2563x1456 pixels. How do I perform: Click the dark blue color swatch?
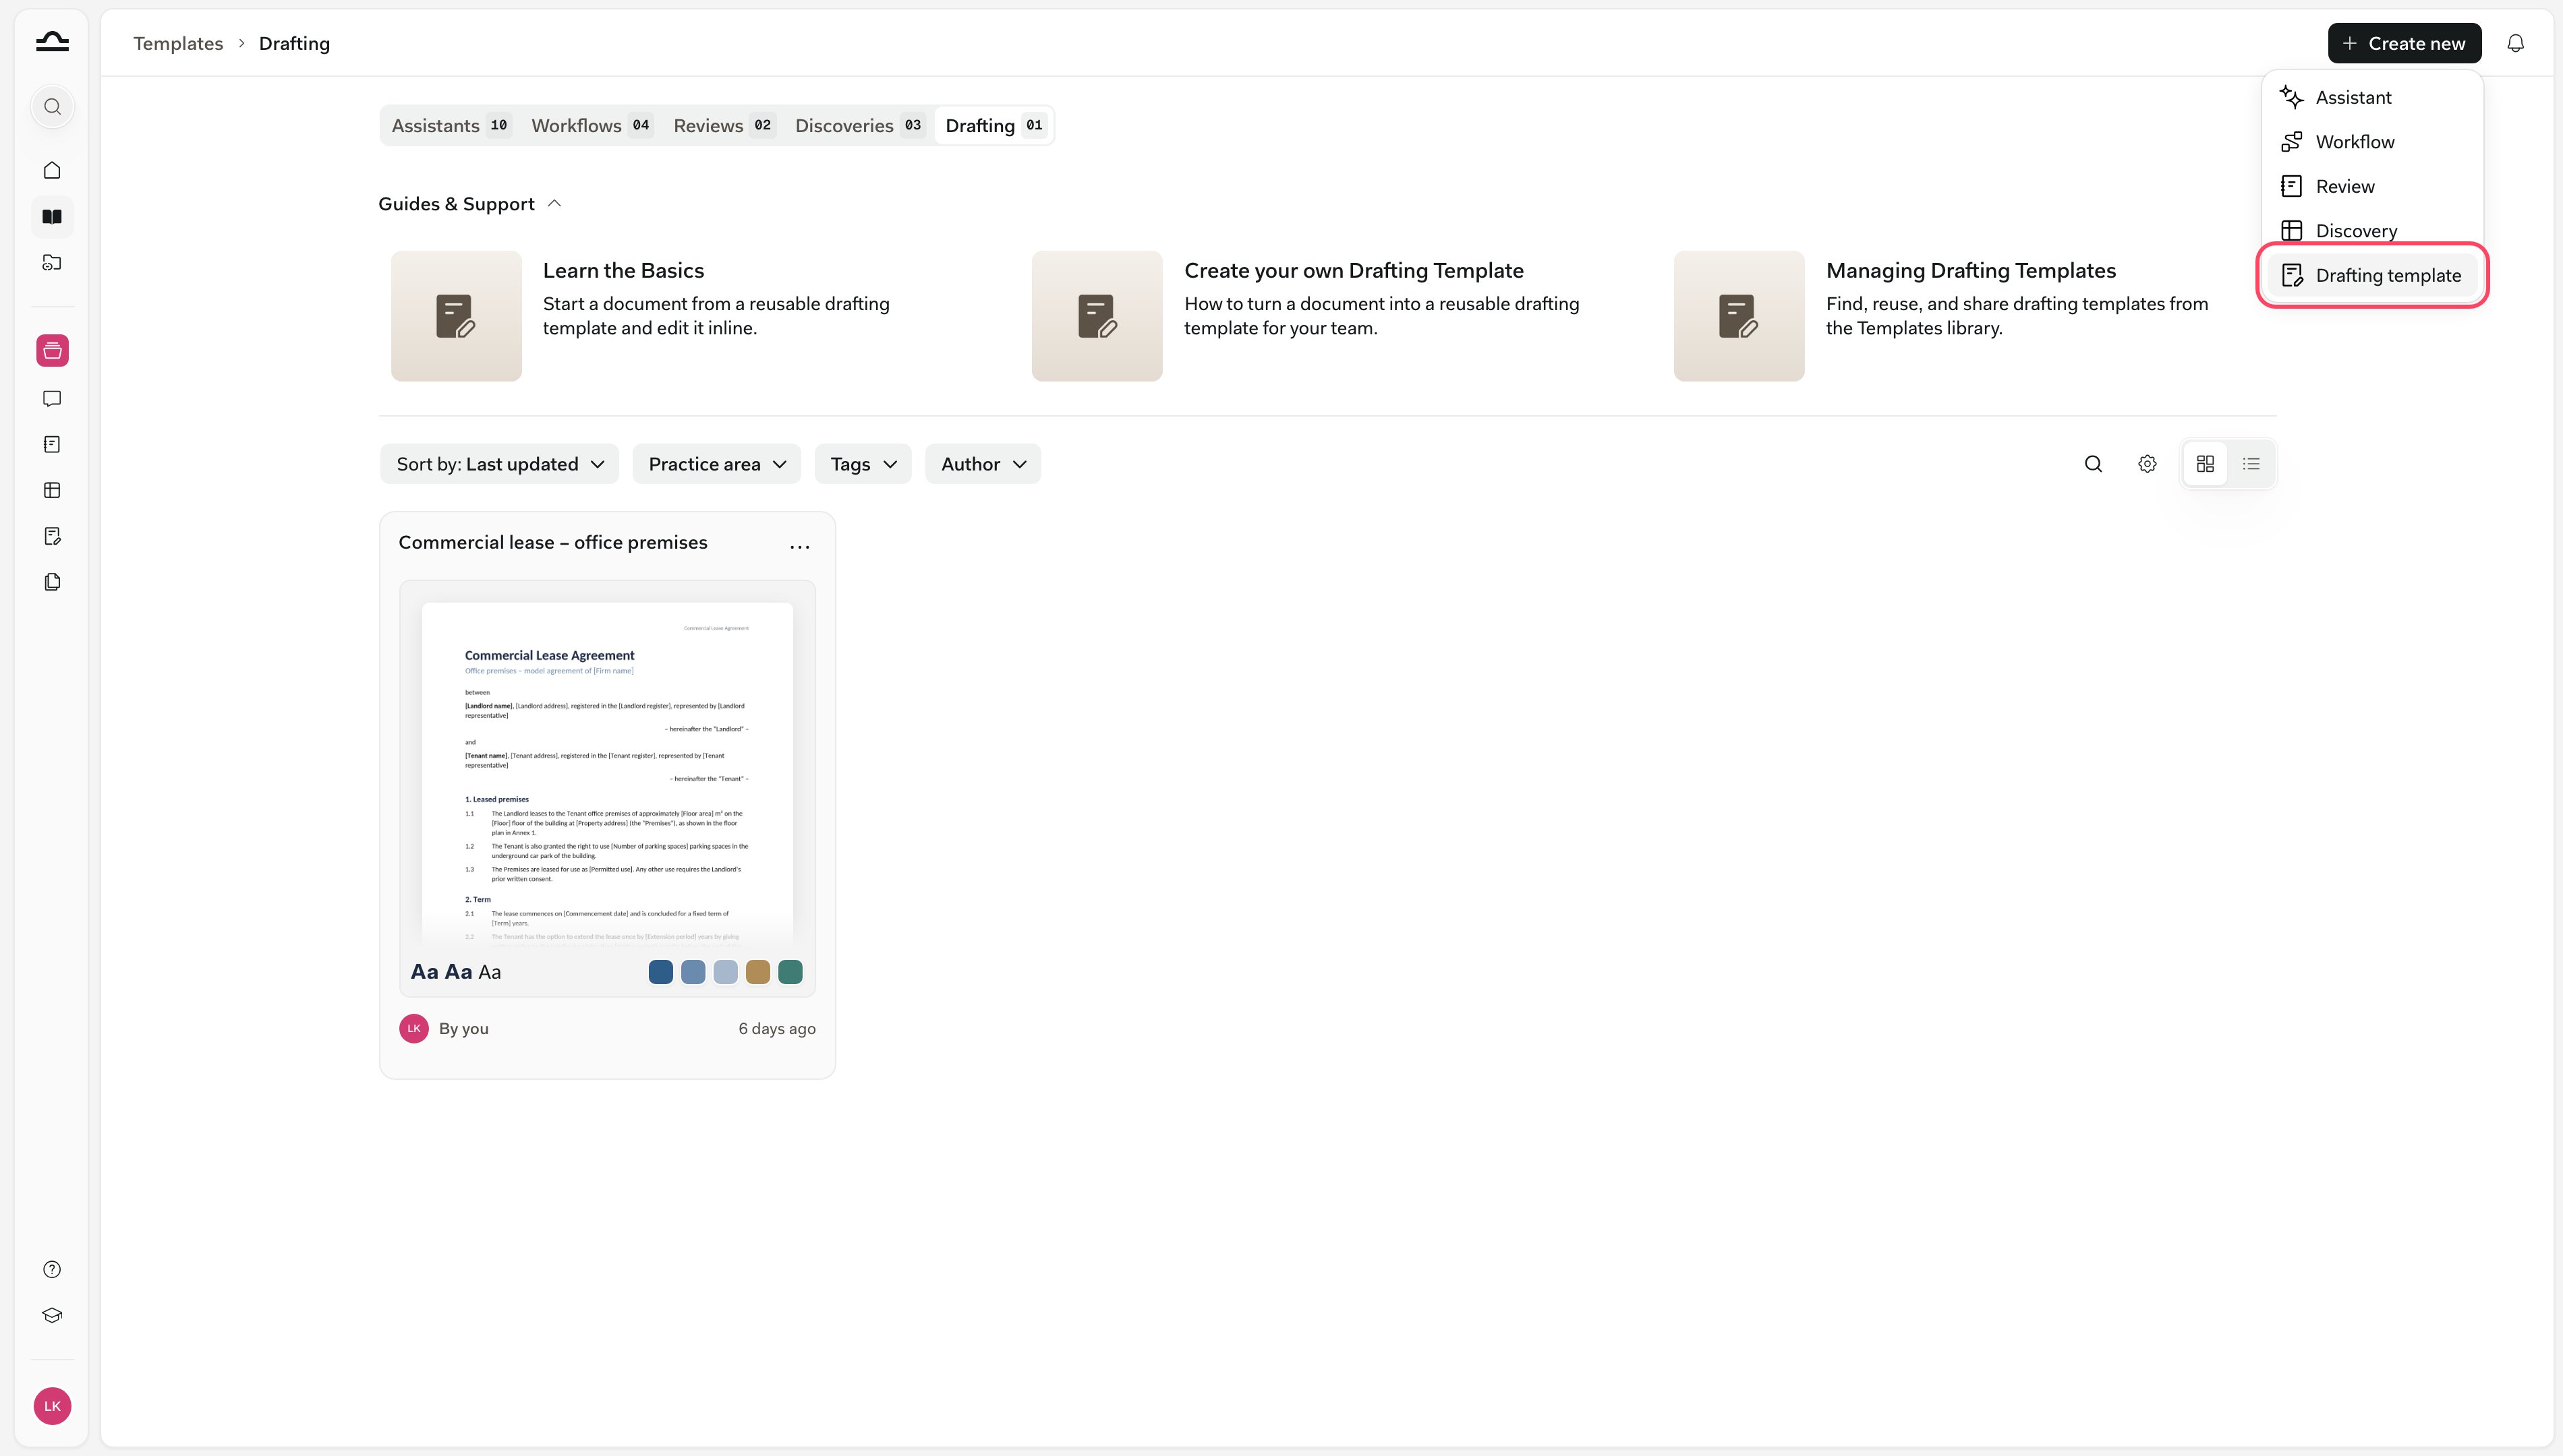(660, 972)
